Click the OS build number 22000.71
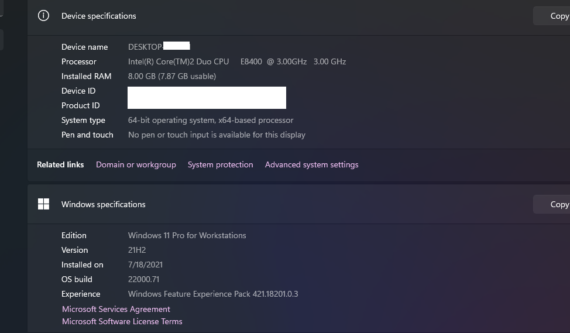570x333 pixels. pos(143,279)
